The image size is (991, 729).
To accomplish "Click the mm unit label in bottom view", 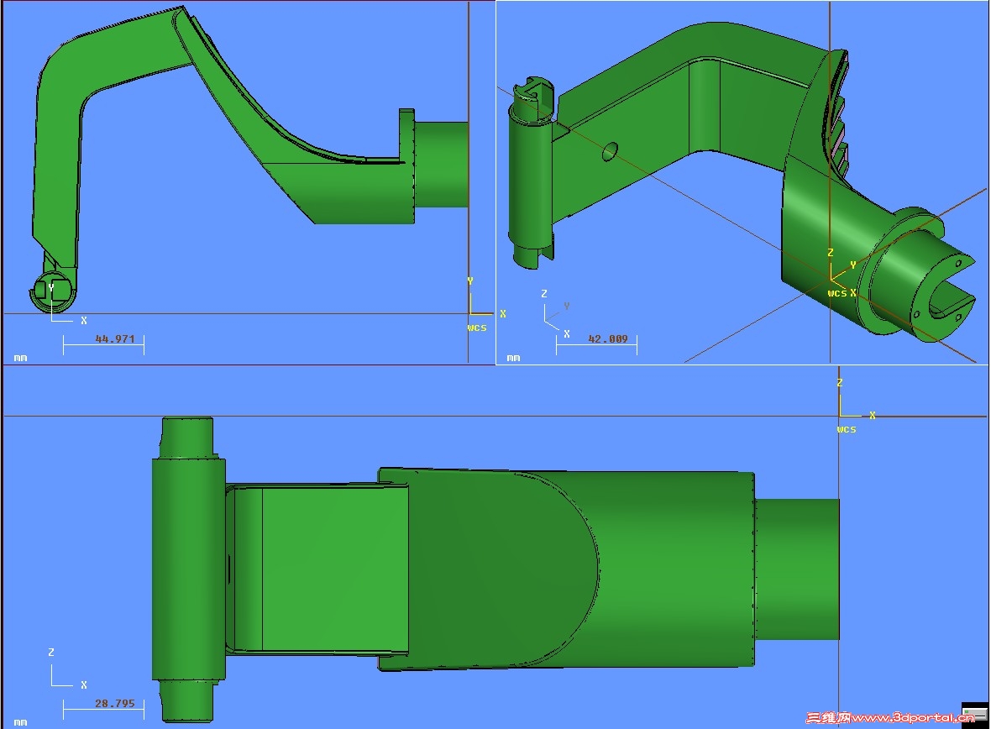I will 21,722.
